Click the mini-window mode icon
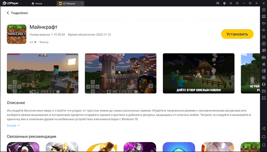The height and width of the screenshot is (152, 267). coord(237,3)
